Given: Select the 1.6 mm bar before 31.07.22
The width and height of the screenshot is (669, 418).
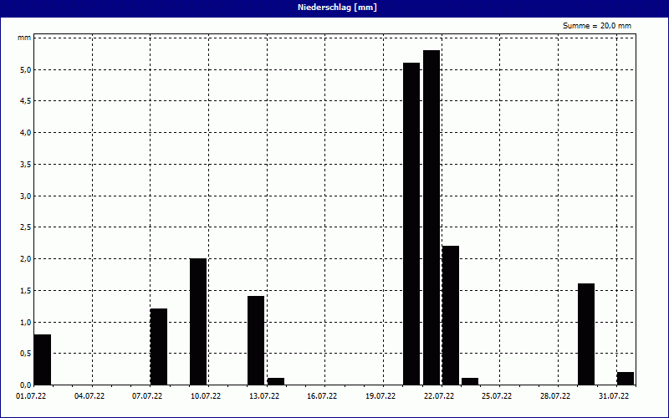Looking at the screenshot, I should pos(586,334).
